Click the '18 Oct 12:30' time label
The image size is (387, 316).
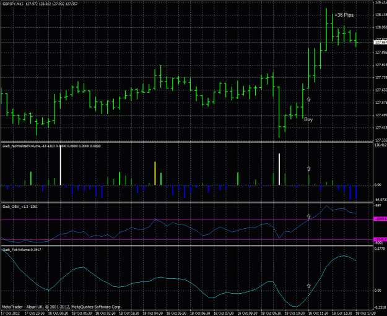pyautogui.click(x=342, y=314)
